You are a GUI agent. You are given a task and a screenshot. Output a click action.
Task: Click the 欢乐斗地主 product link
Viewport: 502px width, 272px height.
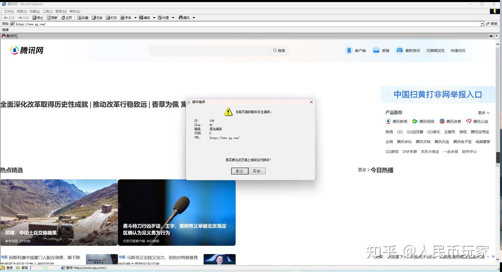click(x=430, y=152)
